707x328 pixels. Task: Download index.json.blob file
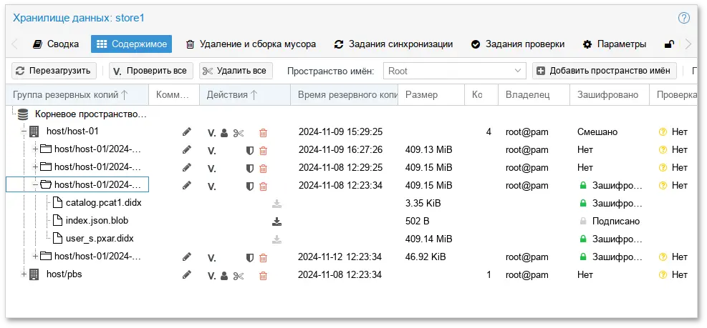click(276, 222)
